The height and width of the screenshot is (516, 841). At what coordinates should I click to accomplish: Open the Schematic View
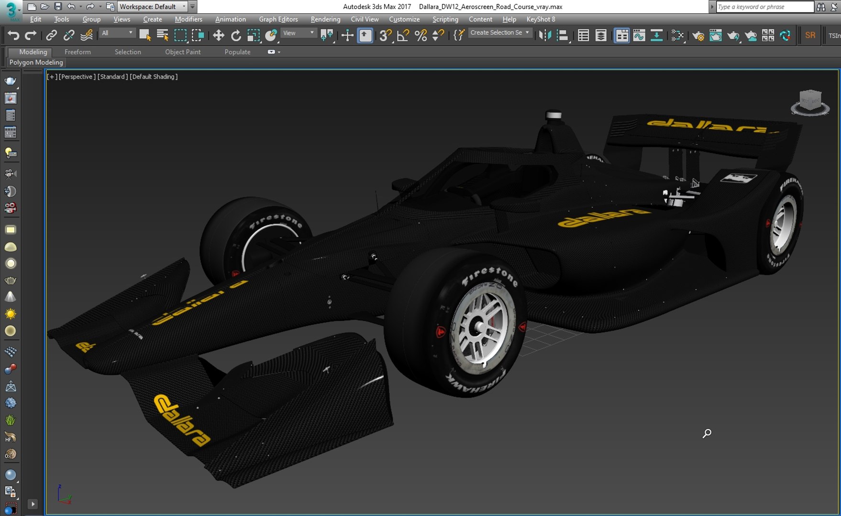pyautogui.click(x=657, y=35)
